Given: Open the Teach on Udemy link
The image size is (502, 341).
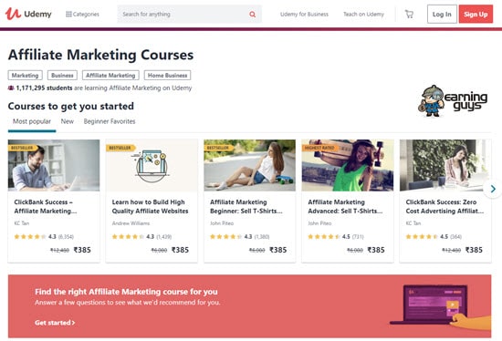Looking at the screenshot, I should (x=363, y=14).
